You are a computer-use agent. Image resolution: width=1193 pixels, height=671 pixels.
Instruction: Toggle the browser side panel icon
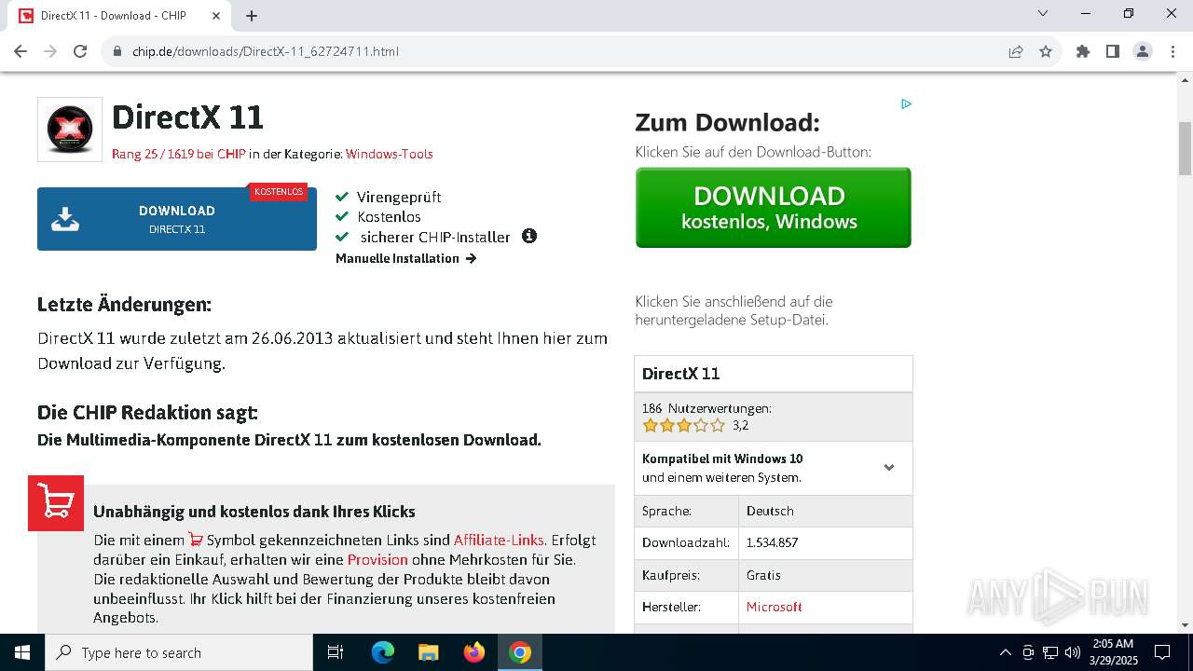point(1113,51)
